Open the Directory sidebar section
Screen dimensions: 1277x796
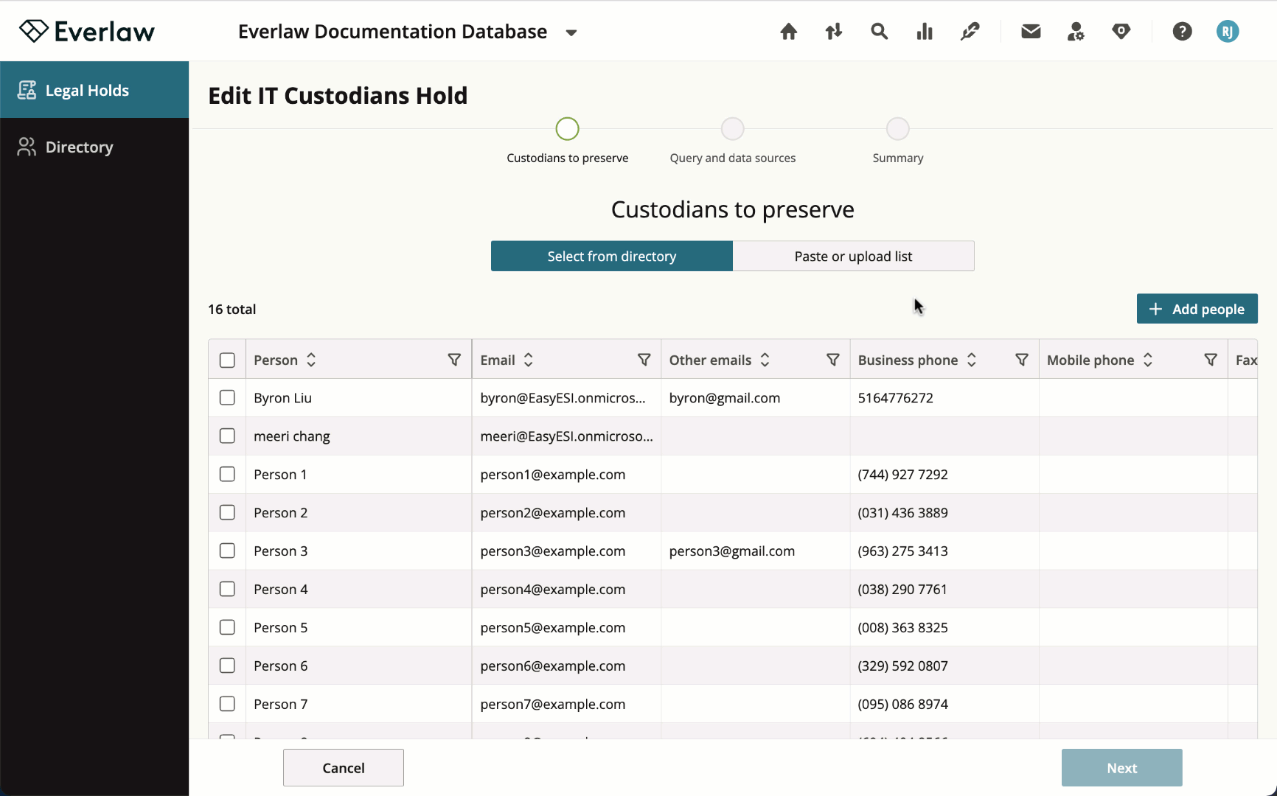(79, 147)
